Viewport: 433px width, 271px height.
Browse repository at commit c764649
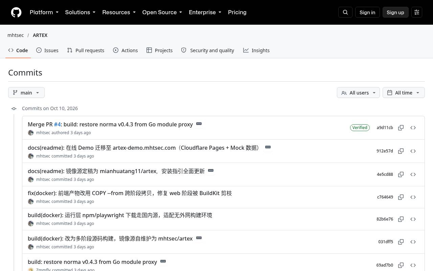[x=413, y=197]
